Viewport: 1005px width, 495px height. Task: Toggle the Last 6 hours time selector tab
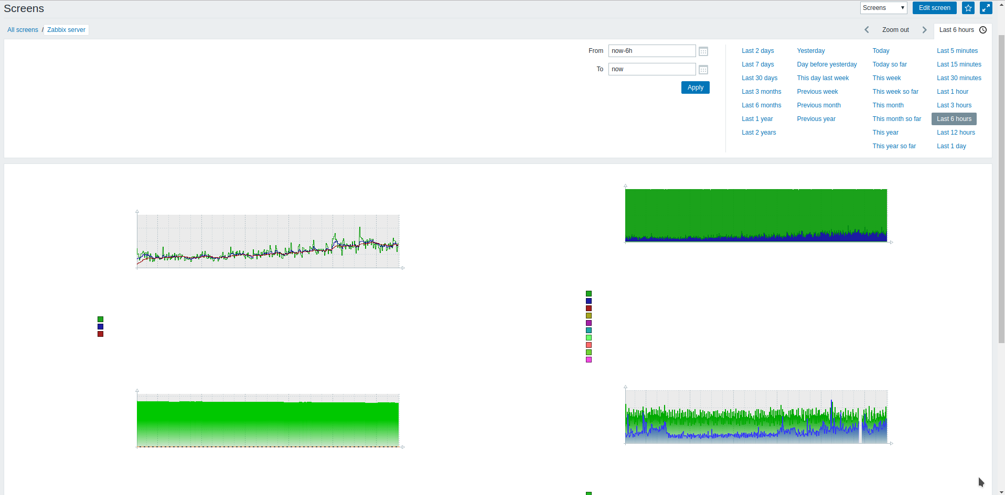(963, 30)
